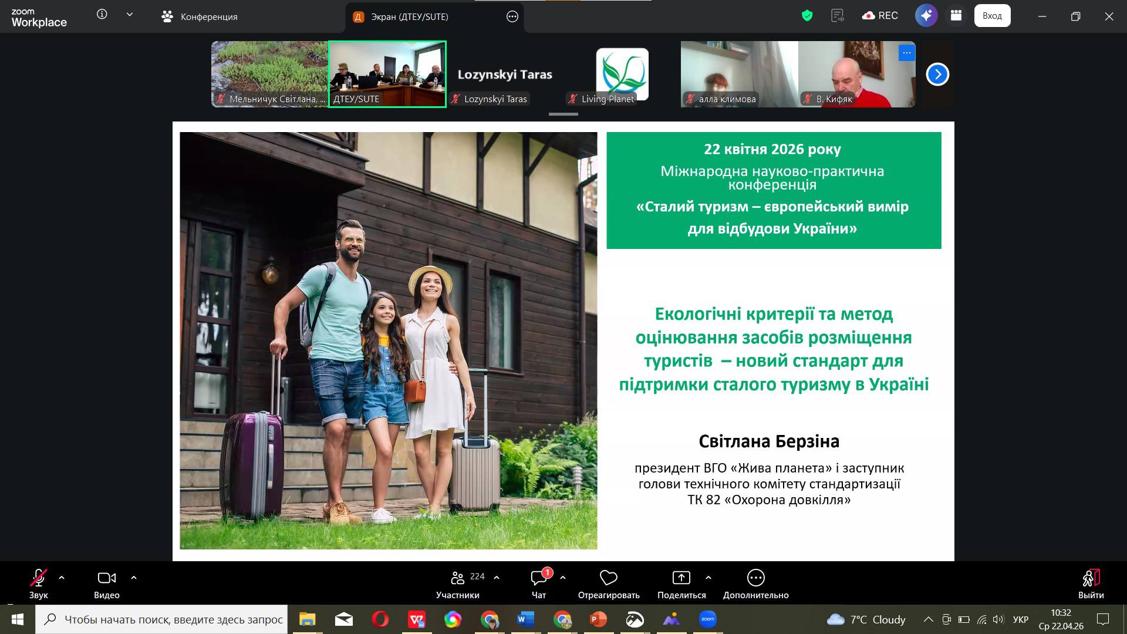This screenshot has width=1127, height=634.
Task: Click the green encryption shield icon
Action: 807,16
